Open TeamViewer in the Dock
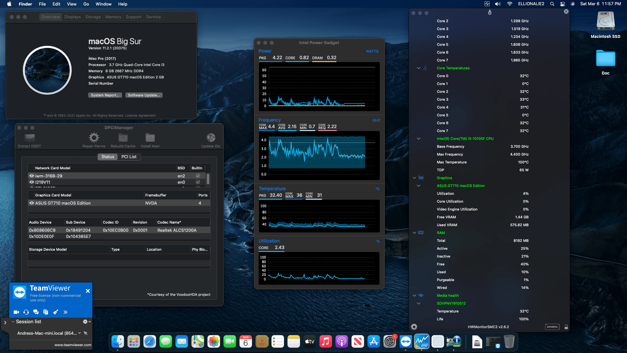This screenshot has width=627, height=353. (406, 342)
